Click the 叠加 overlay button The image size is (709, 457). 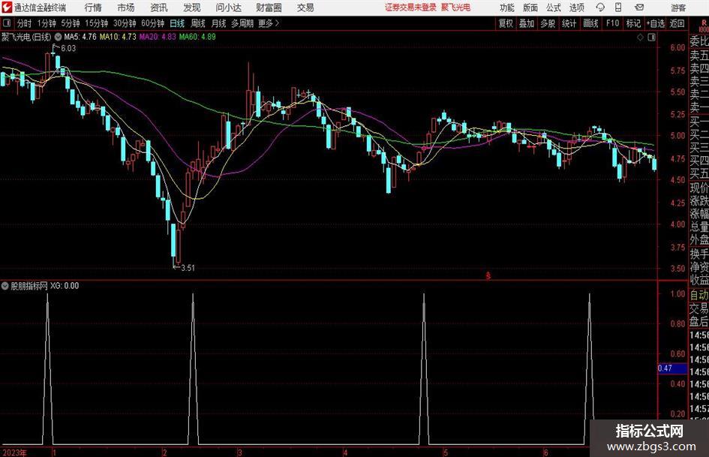527,23
